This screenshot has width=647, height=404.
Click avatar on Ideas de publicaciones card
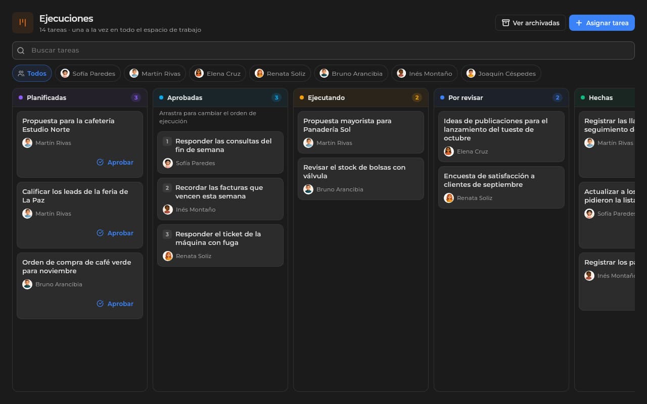click(x=449, y=151)
